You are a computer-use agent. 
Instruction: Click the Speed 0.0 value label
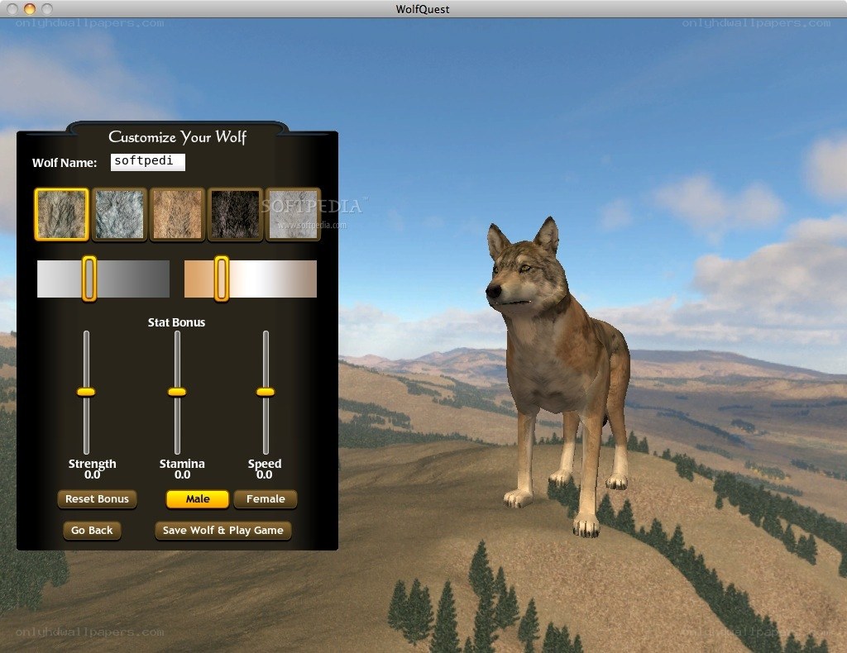[264, 475]
